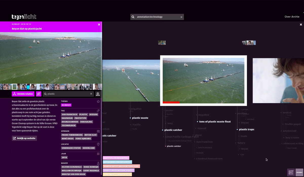
Task: Clear the plastic filter text
Action: click(91, 94)
